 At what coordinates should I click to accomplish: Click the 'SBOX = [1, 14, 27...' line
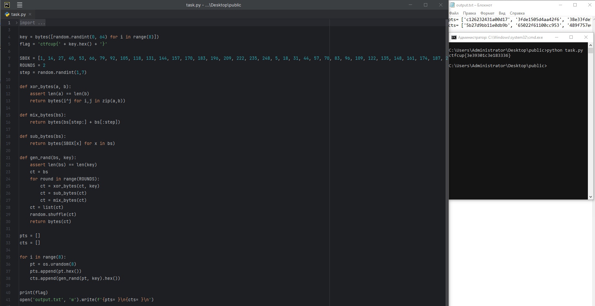(234, 58)
